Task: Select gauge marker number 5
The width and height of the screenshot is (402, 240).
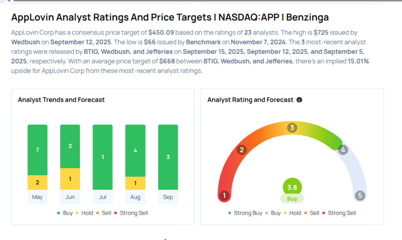Action: [360, 195]
